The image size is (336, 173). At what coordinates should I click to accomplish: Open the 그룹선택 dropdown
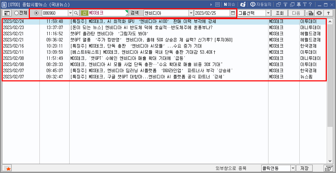268,13
